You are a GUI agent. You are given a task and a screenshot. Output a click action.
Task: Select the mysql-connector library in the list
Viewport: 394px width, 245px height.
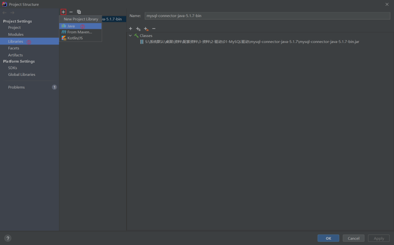[x=114, y=19]
